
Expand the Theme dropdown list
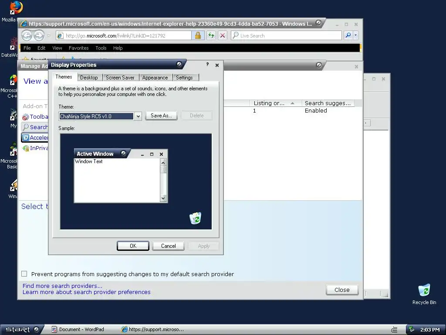click(138, 116)
